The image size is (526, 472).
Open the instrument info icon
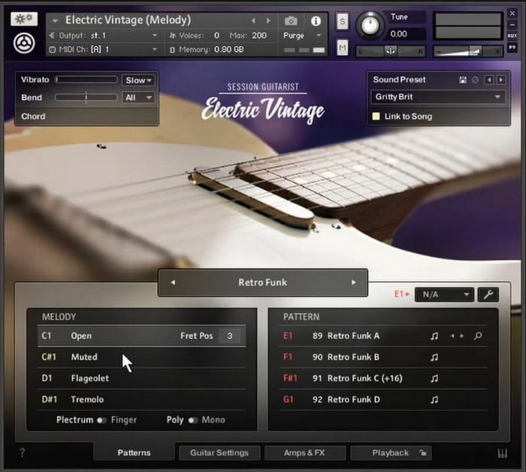point(316,21)
